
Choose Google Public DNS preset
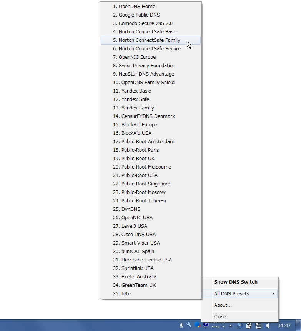151,15
